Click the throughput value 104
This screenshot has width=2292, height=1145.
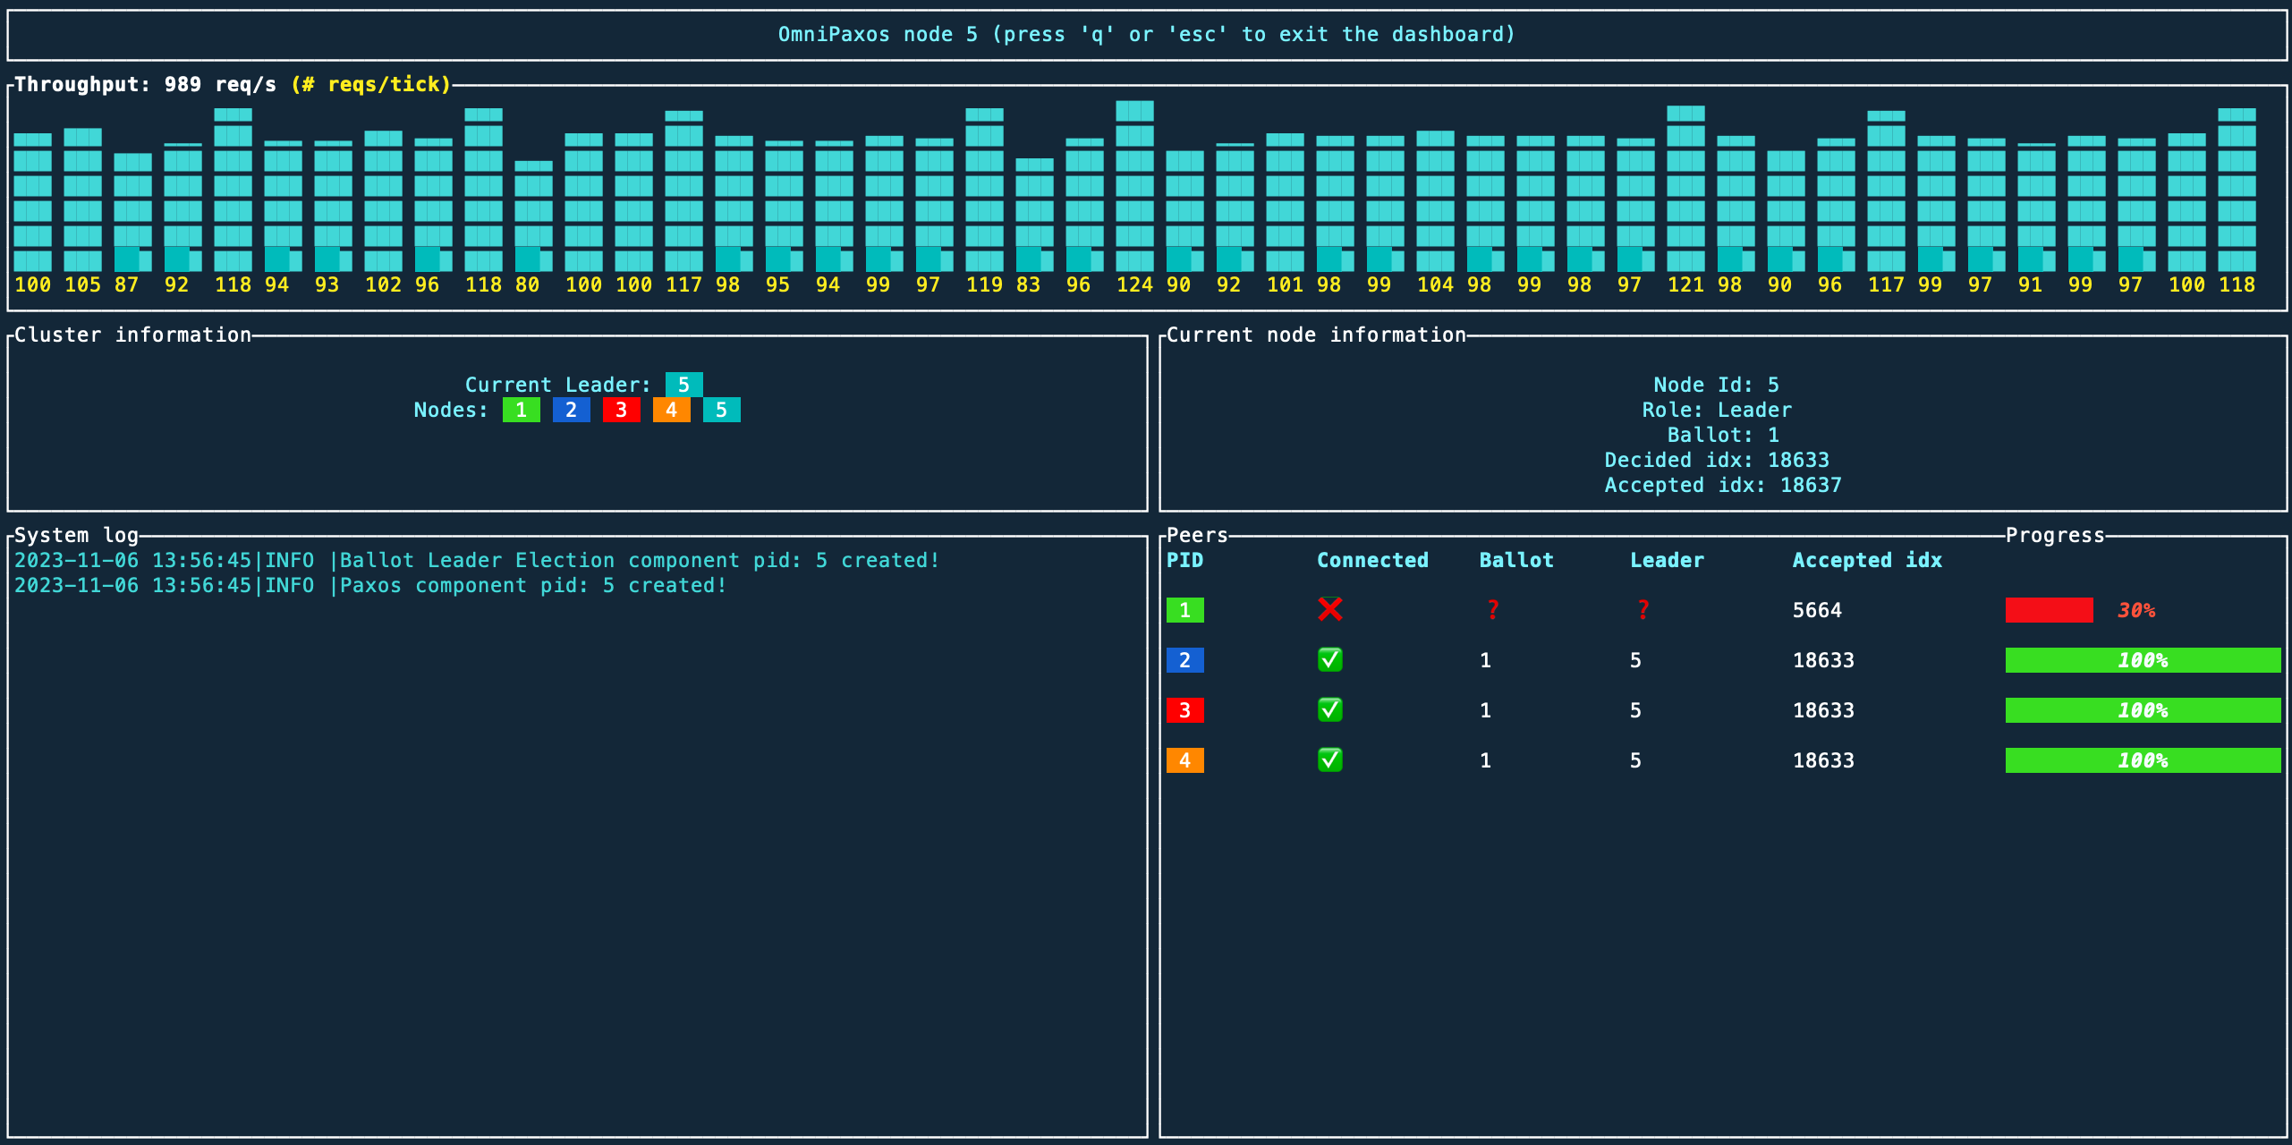1436,284
